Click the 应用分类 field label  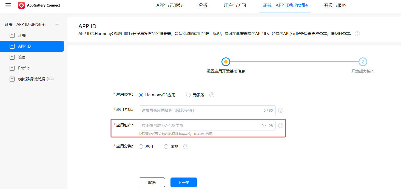pyautogui.click(x=123, y=146)
